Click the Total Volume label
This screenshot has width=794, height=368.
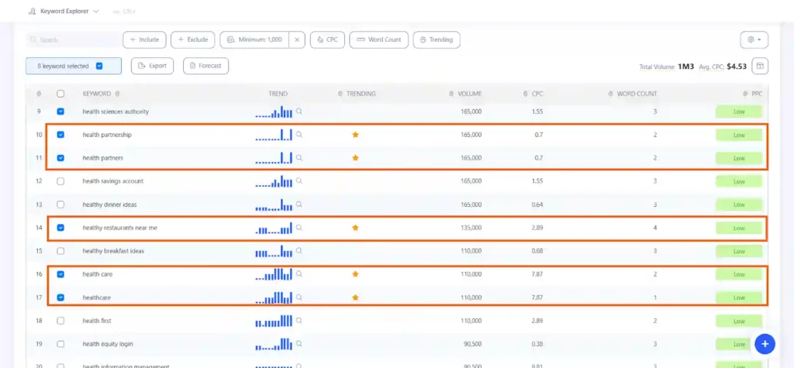657,67
